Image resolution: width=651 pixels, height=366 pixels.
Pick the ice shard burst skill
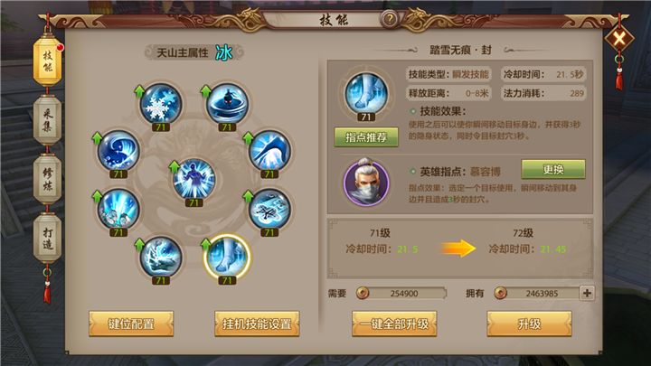coord(118,209)
